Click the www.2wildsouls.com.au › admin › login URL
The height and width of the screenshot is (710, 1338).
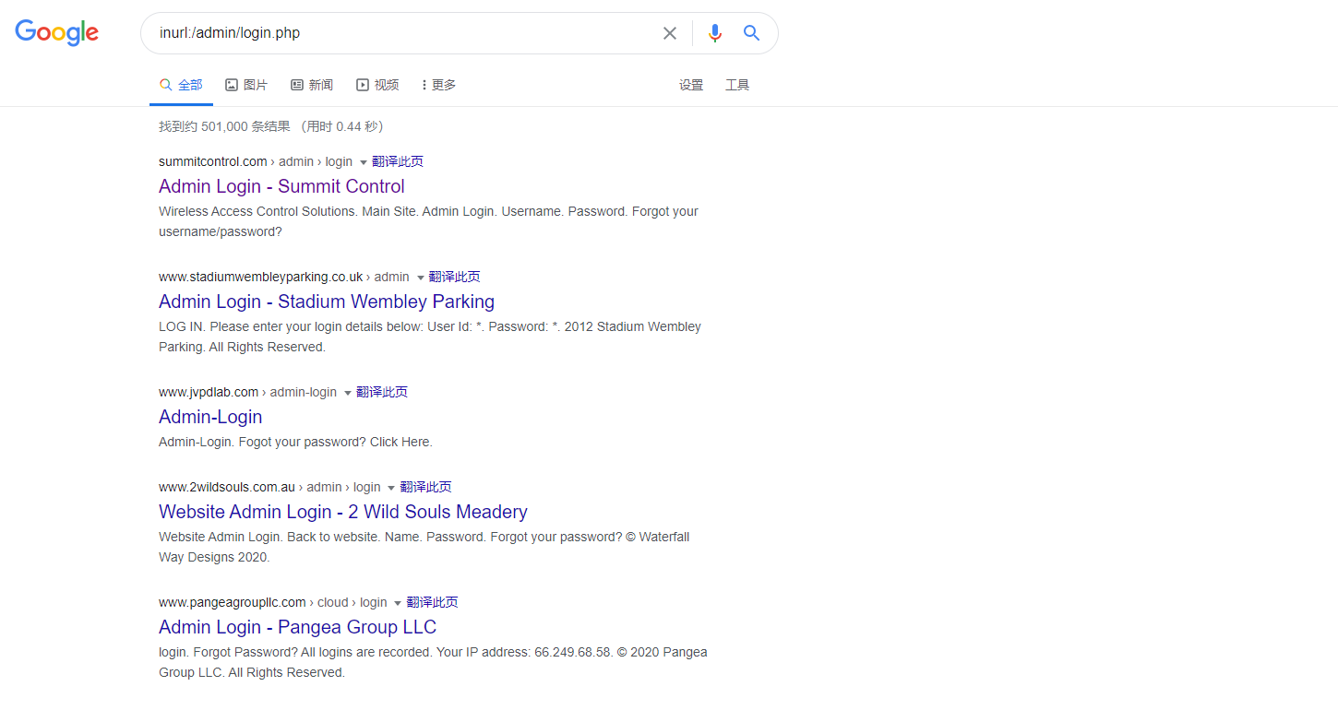pos(269,487)
